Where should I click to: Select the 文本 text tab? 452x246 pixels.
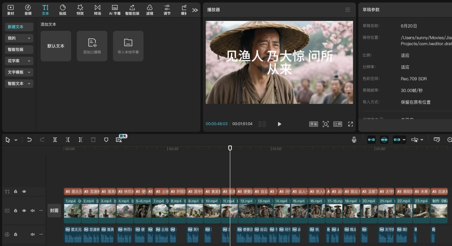click(45, 10)
